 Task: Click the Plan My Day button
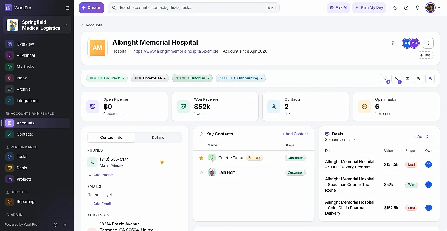pyautogui.click(x=369, y=8)
